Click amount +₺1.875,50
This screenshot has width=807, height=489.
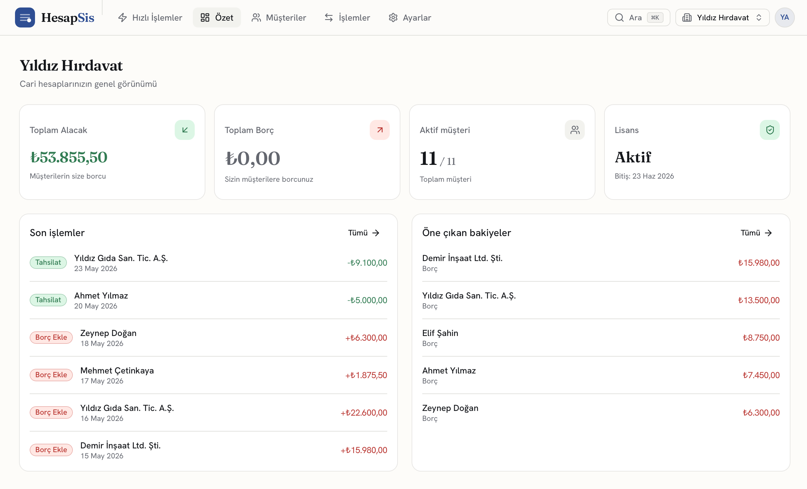pyautogui.click(x=366, y=375)
